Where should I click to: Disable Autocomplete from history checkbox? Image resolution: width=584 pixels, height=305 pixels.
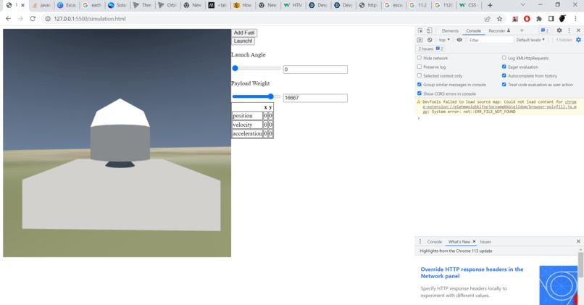coord(504,75)
